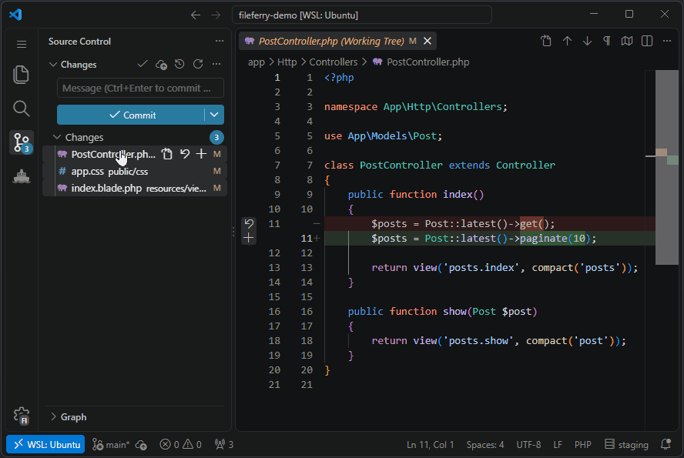Screen dimensions: 684x458
Task: Click the diff minimap overview ruler
Action: click(x=667, y=167)
